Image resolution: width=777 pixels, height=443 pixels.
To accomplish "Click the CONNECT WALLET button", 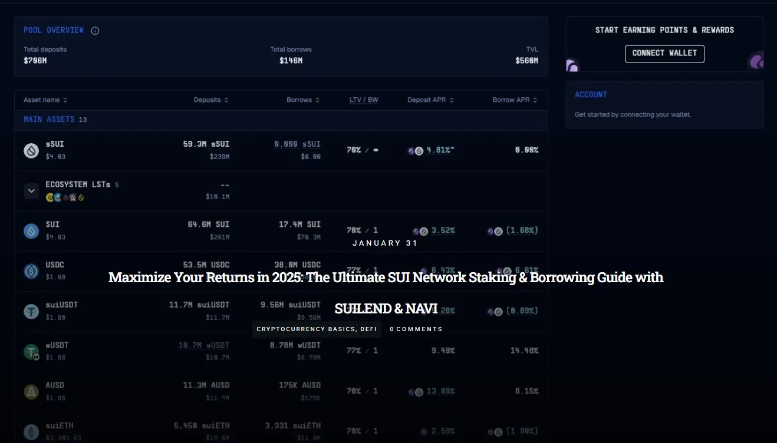I will (664, 54).
